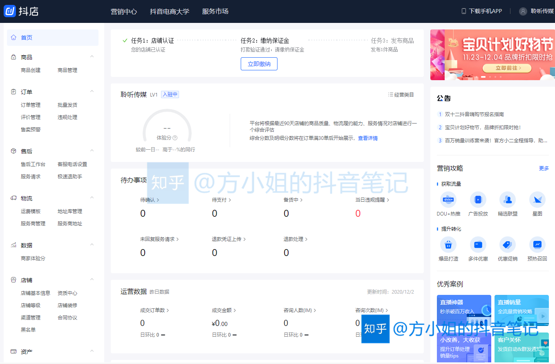Click the 成交金额 metric link
This screenshot has width=555, height=364.
point(224,310)
